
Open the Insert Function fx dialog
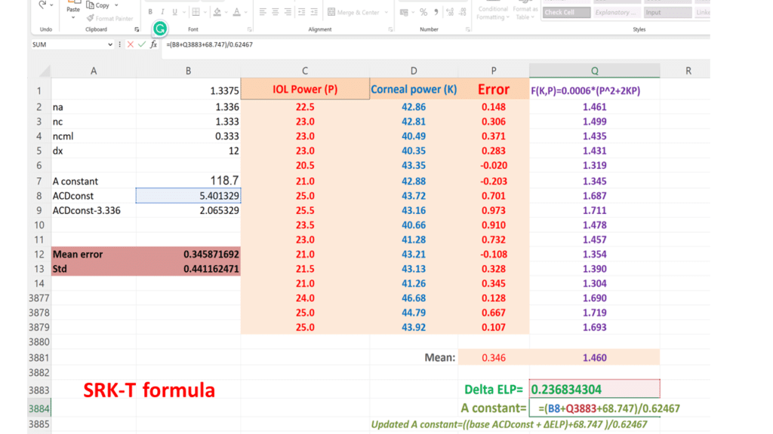pyautogui.click(x=154, y=45)
